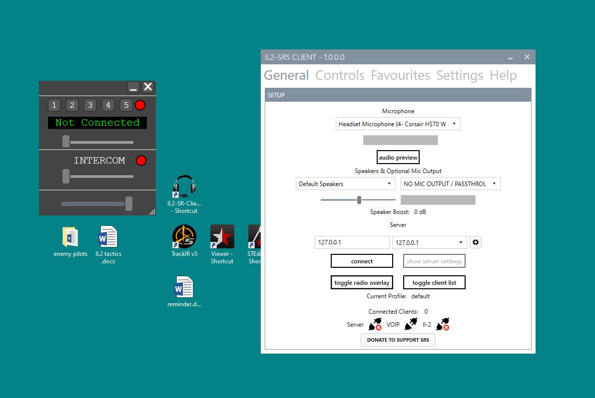Screen dimensions: 595x398
Task: Switch to the Controls tab
Action: click(x=340, y=75)
